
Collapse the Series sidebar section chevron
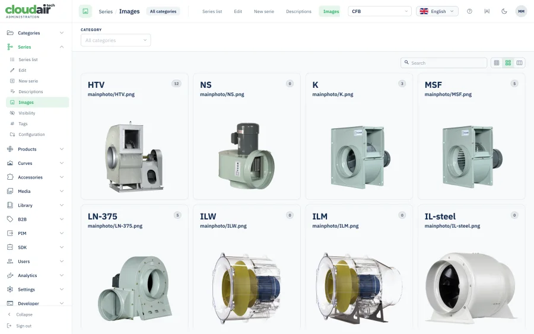[x=62, y=47]
